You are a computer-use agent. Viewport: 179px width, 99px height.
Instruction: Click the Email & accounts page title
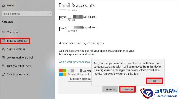(77, 5)
